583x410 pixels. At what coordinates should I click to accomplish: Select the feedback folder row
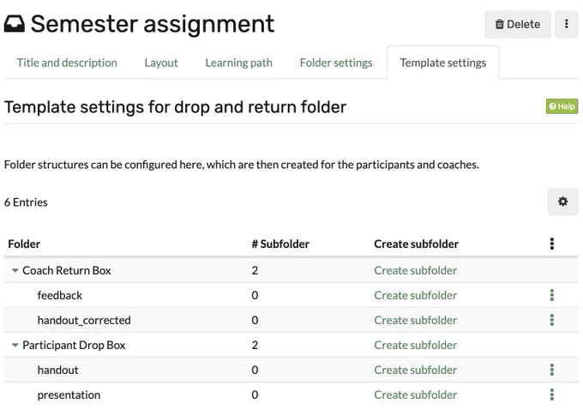click(x=291, y=295)
